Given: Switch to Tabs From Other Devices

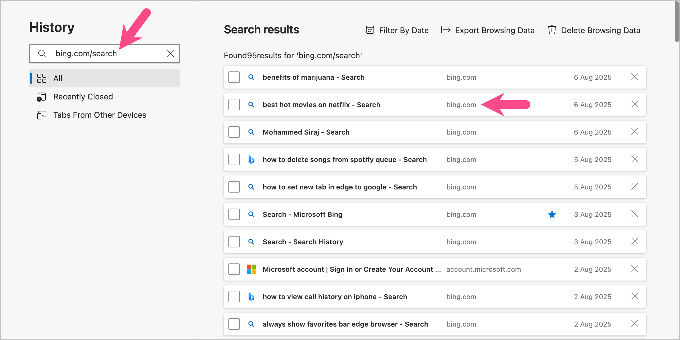Looking at the screenshot, I should click(100, 115).
